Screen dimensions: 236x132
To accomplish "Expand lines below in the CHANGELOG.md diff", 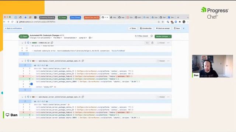I will [24, 54].
